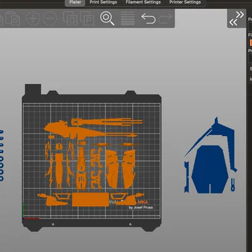The width and height of the screenshot is (252, 252).
Task: Switch to the Plater tab
Action: pyautogui.click(x=75, y=3)
